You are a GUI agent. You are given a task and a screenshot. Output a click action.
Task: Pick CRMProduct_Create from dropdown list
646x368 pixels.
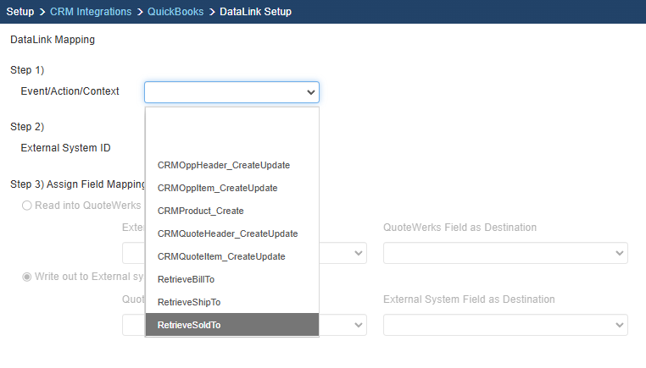(201, 211)
